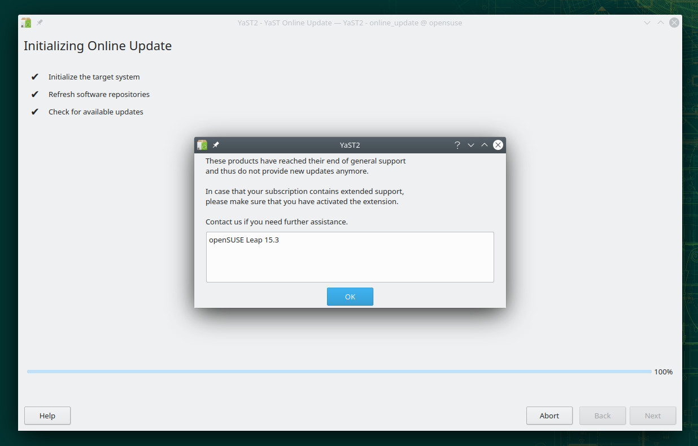Click the Abort button

click(x=549, y=416)
